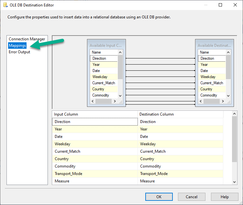Click Transport_Mode cell under Input Column
The height and width of the screenshot is (205, 243).
point(95,174)
